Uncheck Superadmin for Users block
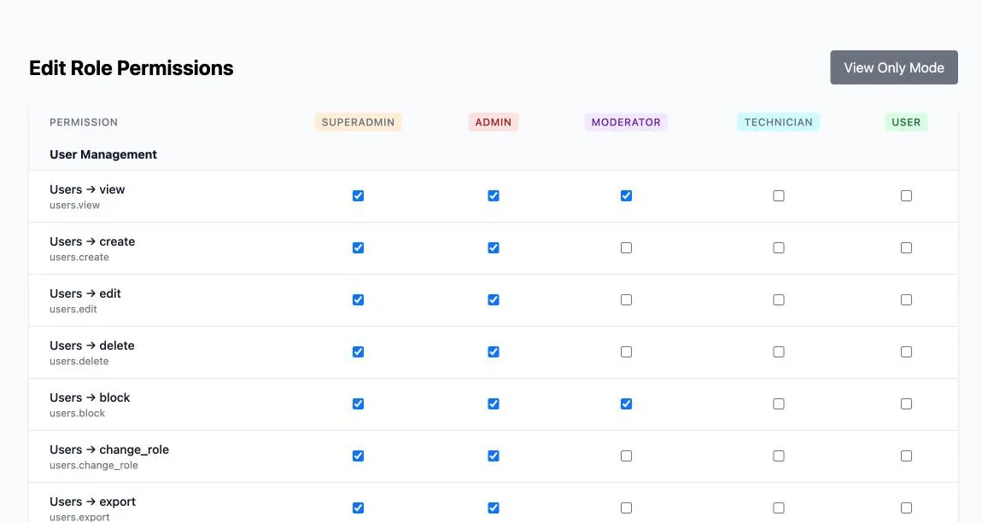This screenshot has height=522, width=982. tap(359, 403)
